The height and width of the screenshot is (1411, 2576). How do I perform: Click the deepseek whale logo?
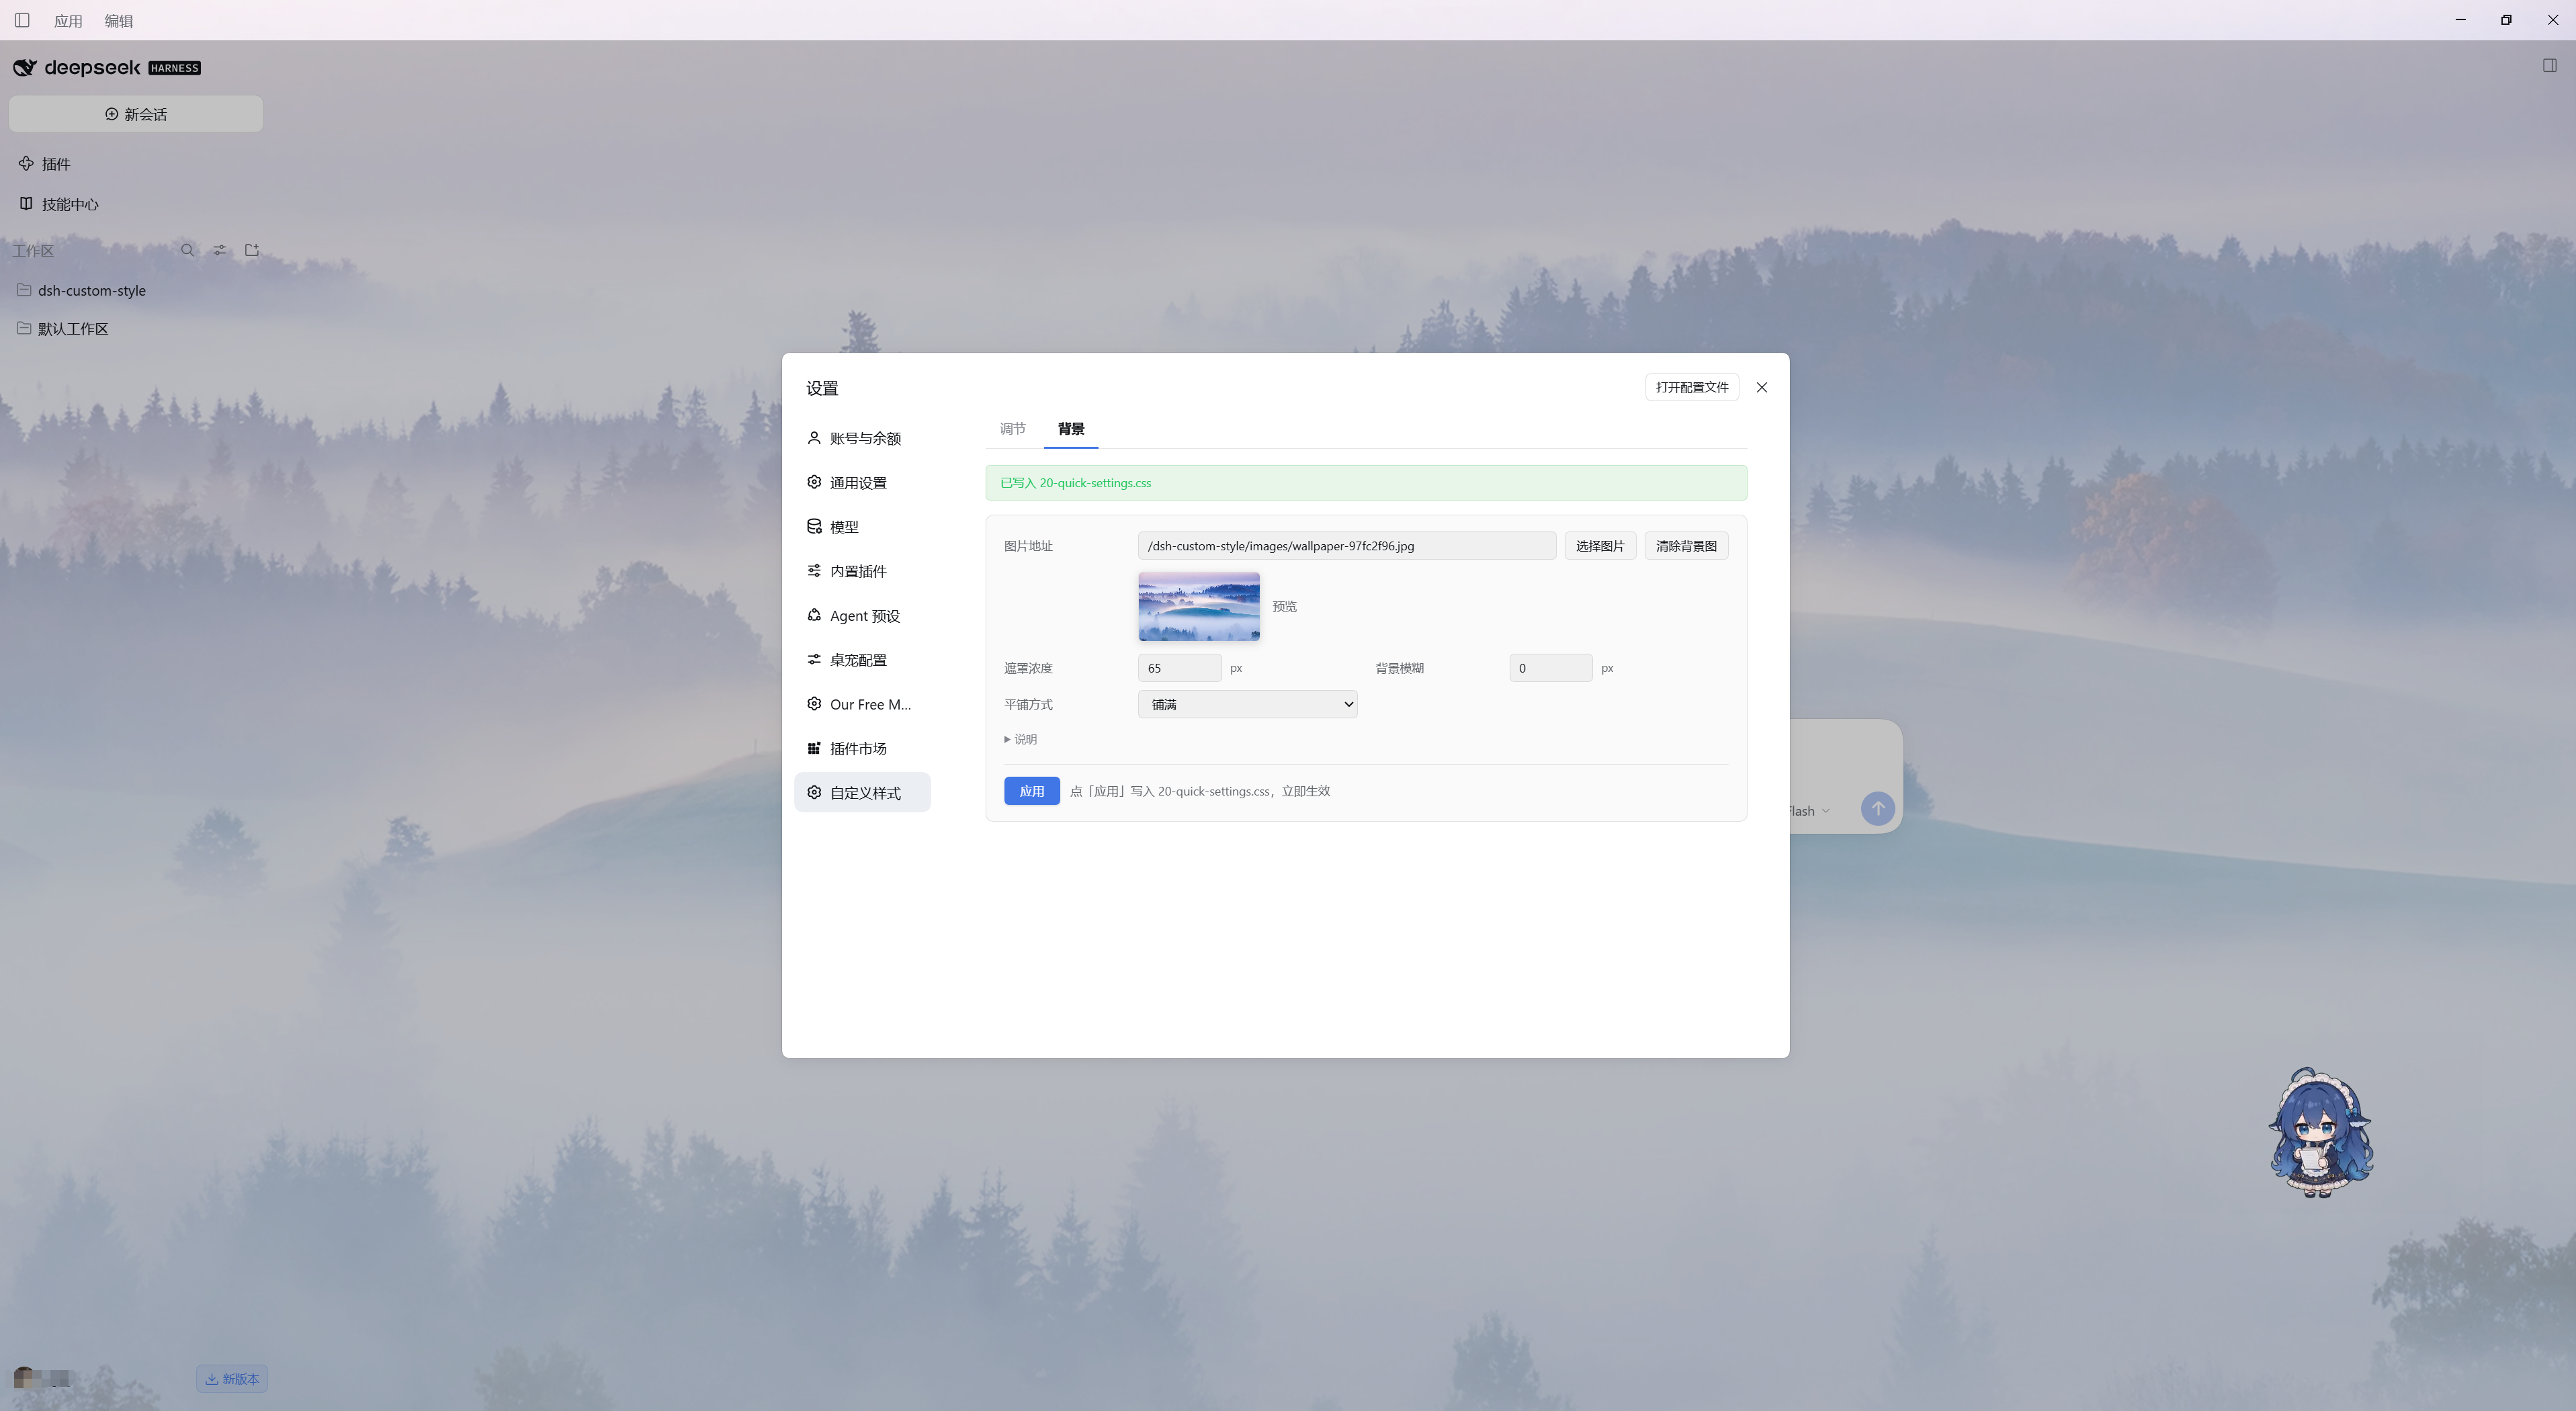[25, 67]
